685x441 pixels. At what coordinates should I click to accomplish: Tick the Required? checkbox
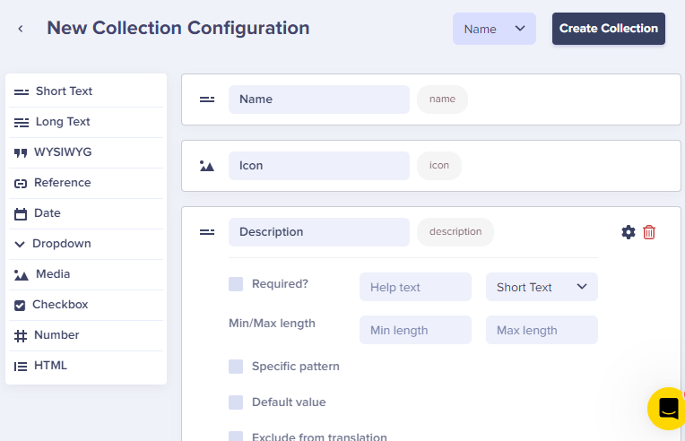coord(236,284)
